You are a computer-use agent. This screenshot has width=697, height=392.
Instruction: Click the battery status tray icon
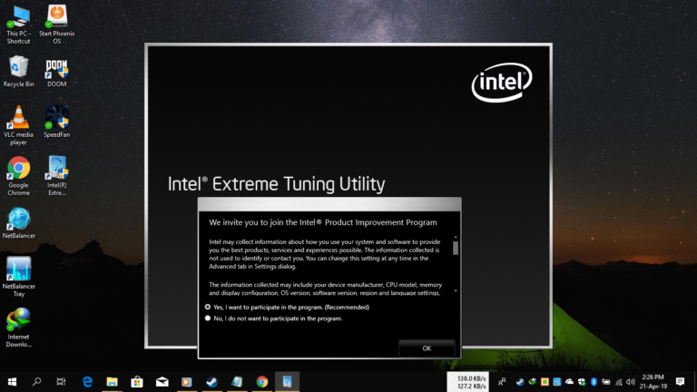(x=606, y=382)
